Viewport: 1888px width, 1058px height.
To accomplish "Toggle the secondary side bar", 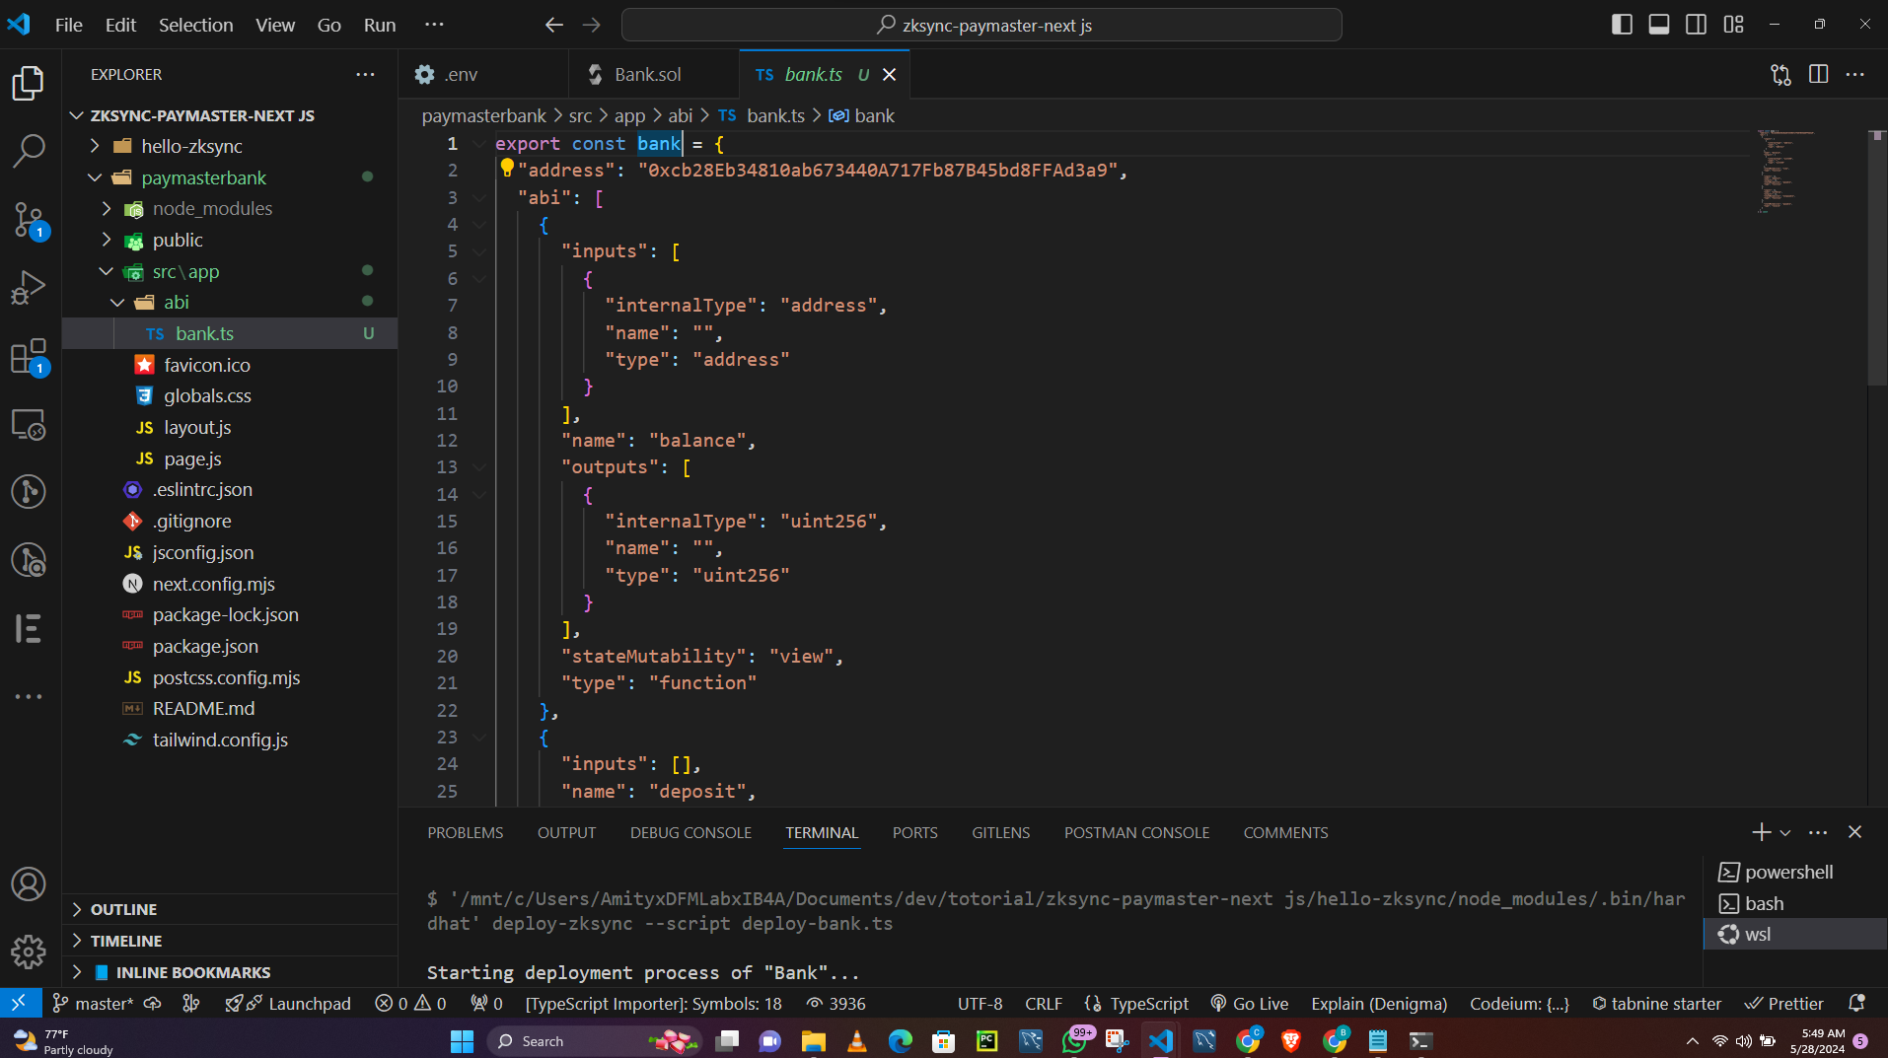I will (1696, 24).
